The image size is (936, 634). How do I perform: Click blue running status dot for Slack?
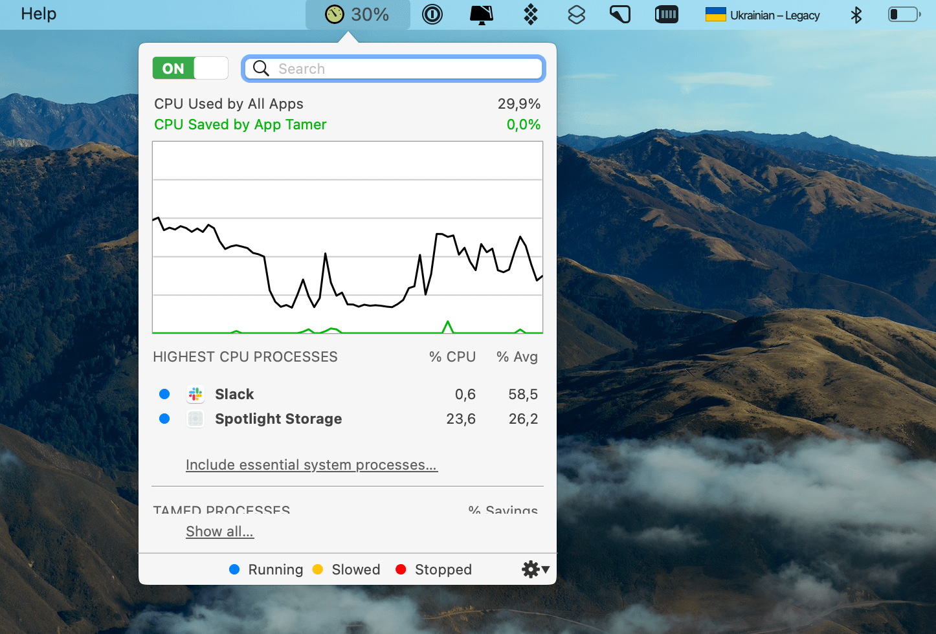(x=164, y=394)
